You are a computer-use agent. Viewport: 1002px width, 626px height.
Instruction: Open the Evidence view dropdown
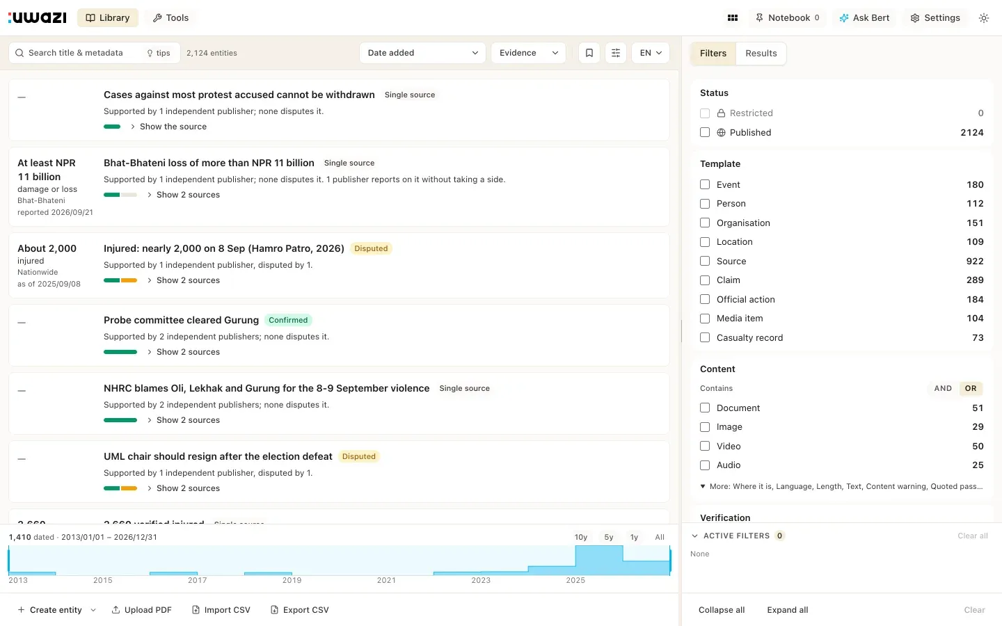[528, 53]
